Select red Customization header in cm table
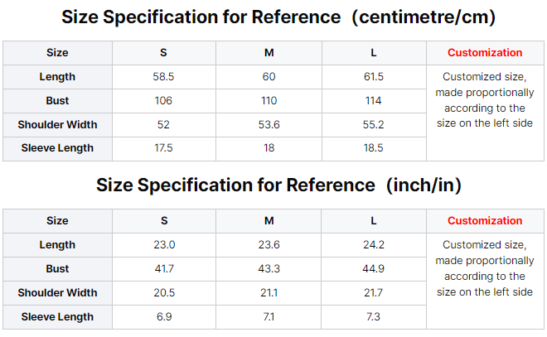Screen dimensions: 547x337 click(485, 52)
